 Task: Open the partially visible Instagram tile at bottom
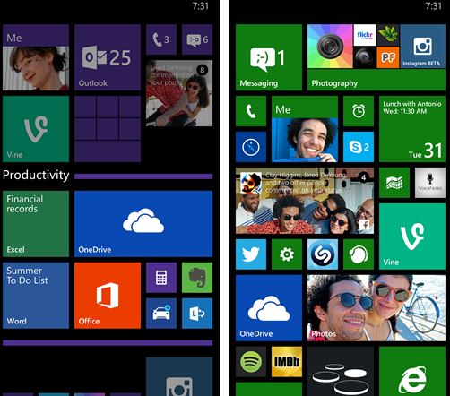(179, 376)
